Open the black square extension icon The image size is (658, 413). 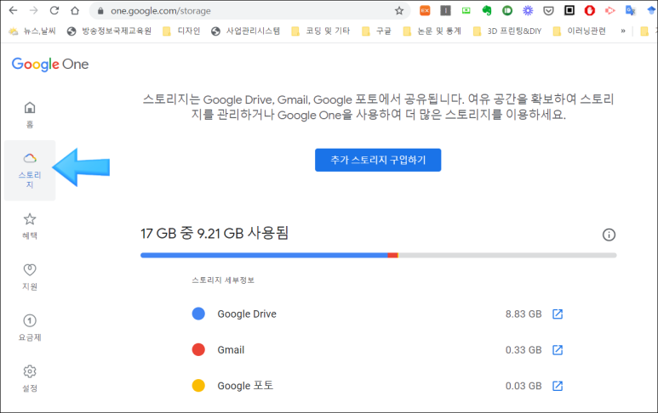569,10
